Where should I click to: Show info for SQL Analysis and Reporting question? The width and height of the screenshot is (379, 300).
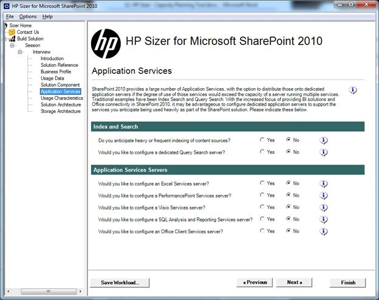pyautogui.click(x=323, y=219)
